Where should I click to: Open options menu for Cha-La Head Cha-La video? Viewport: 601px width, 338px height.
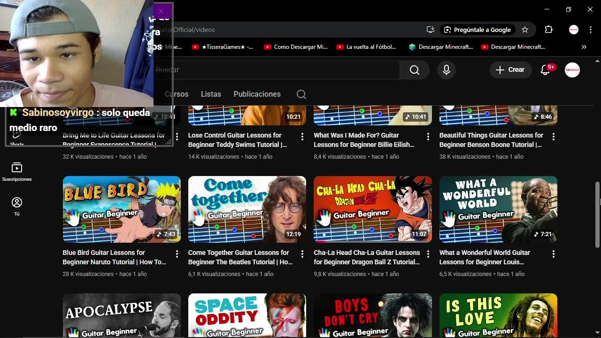coord(428,254)
